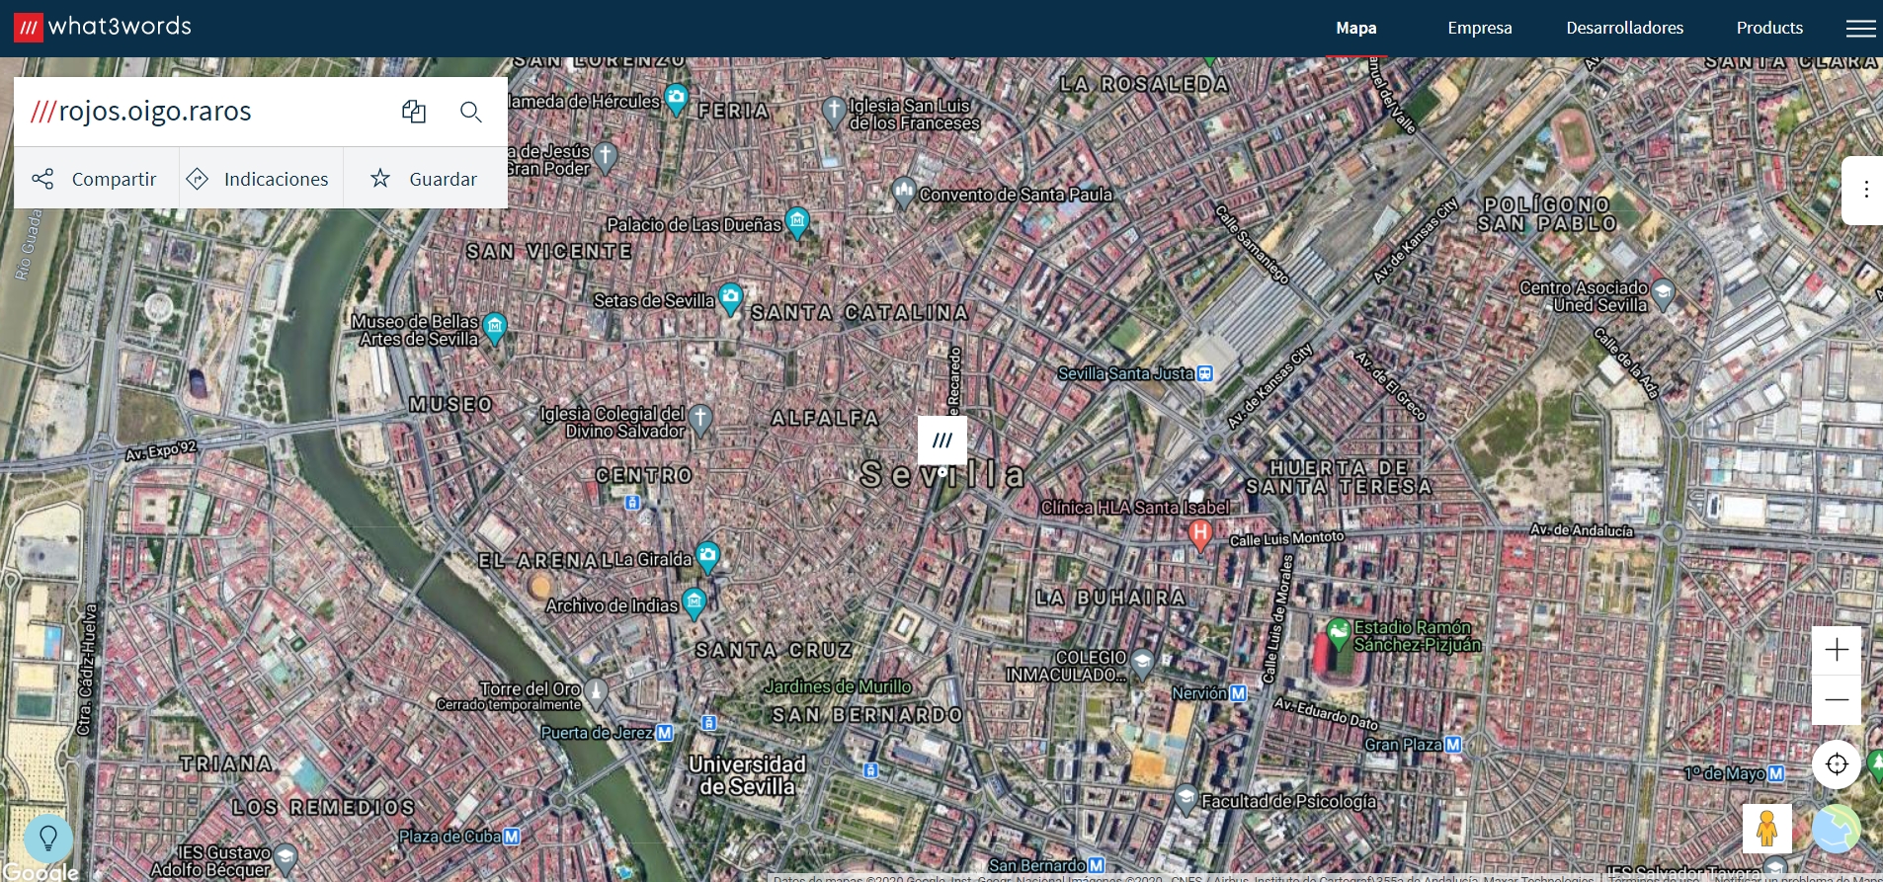Click Convento de Santa Paula marker

[x=903, y=192]
